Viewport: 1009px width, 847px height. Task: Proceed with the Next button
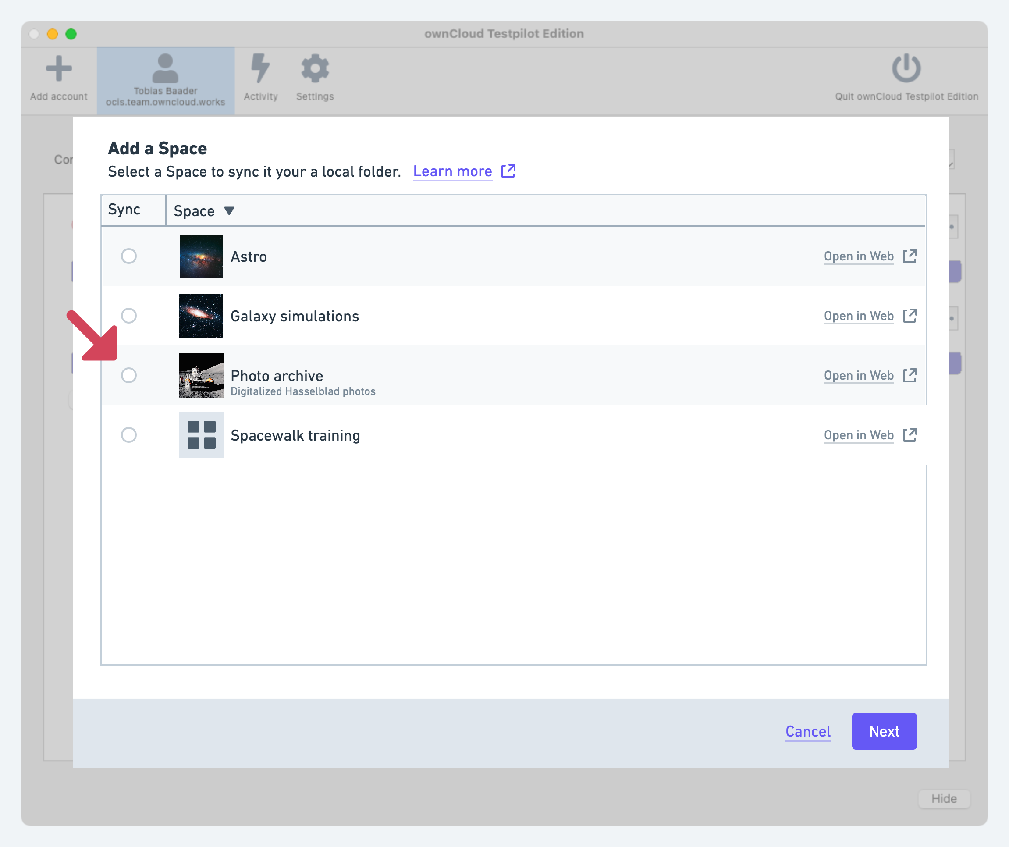pos(884,731)
